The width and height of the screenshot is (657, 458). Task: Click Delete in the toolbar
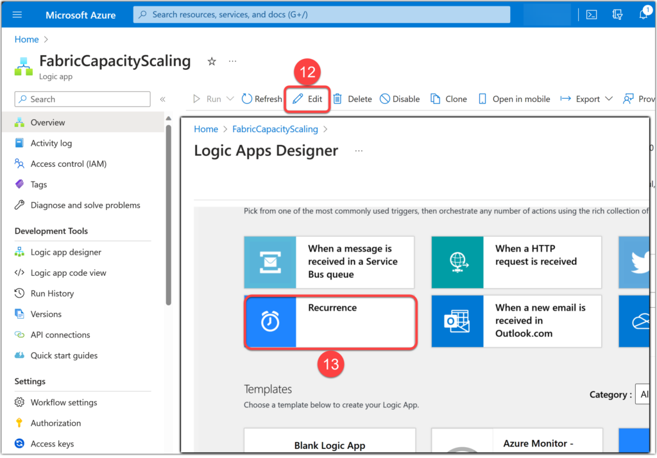tap(353, 99)
